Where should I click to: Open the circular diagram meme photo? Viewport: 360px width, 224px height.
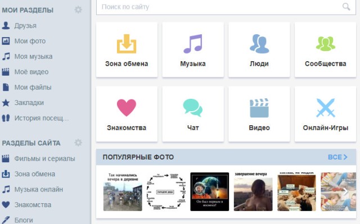point(166,191)
